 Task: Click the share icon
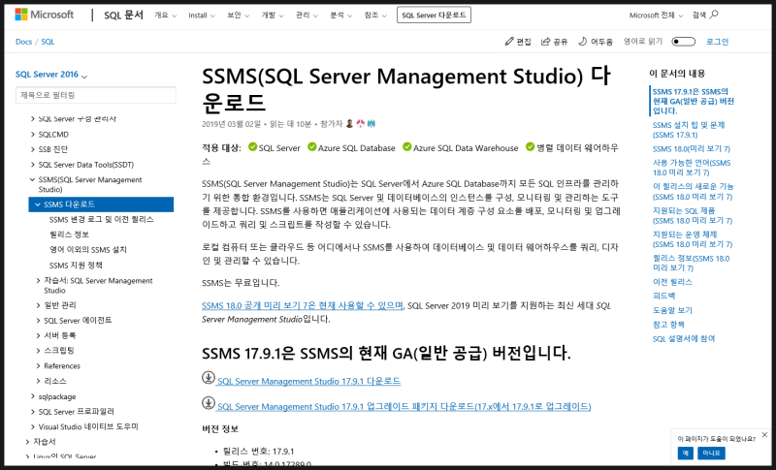pos(545,42)
